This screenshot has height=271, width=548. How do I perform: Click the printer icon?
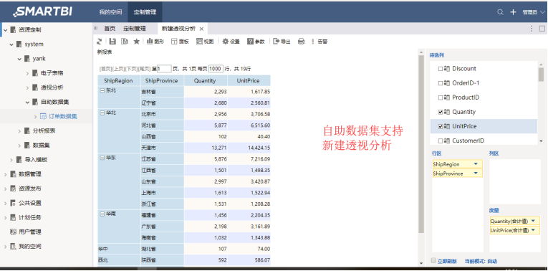302,42
